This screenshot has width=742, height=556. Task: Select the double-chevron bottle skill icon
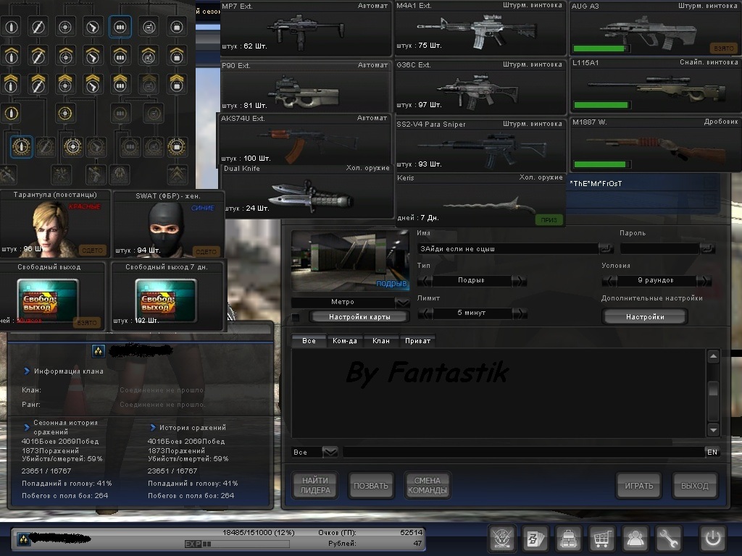tap(10, 84)
